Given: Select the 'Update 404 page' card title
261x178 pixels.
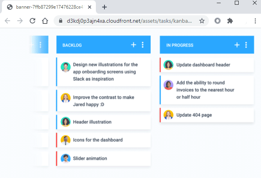Looking at the screenshot, I should coord(194,115).
